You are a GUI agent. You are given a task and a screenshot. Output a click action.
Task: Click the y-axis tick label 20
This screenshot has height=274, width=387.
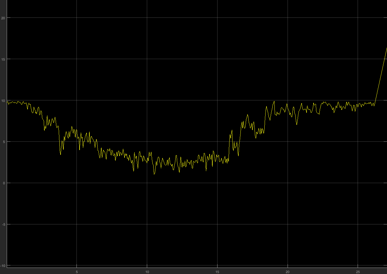point(3,18)
